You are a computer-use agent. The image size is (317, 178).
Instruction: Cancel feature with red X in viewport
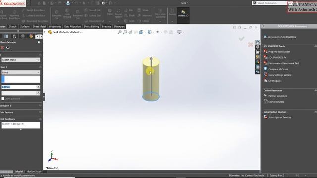click(x=250, y=44)
